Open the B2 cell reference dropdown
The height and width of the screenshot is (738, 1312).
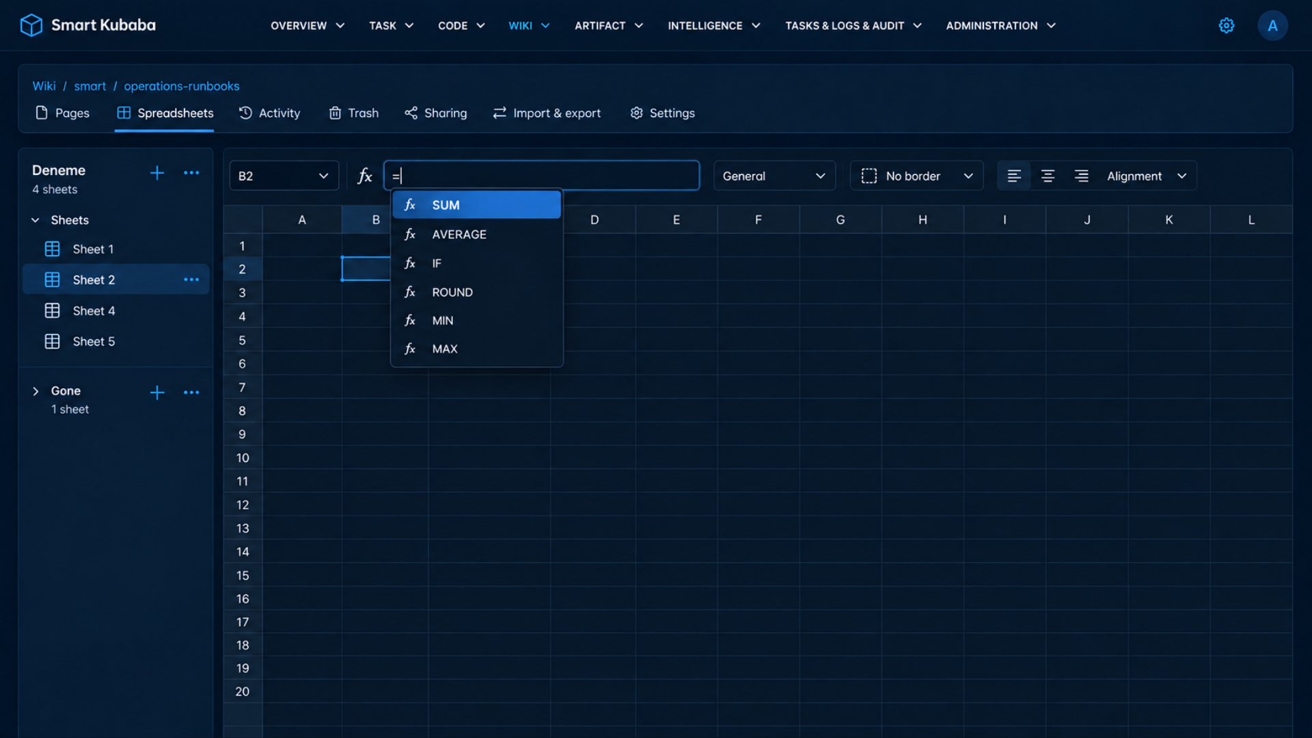(284, 176)
